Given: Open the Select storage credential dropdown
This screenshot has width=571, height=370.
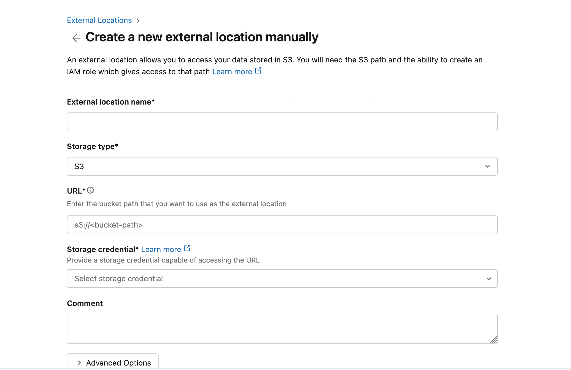Looking at the screenshot, I should coord(282,278).
